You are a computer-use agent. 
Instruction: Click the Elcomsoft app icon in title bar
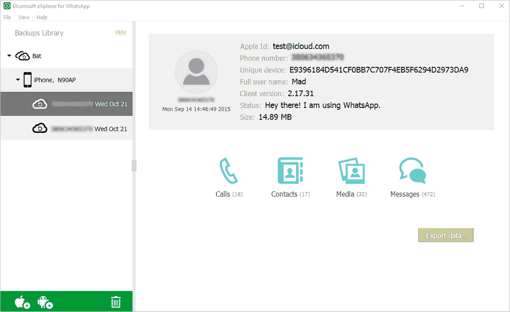[7, 6]
